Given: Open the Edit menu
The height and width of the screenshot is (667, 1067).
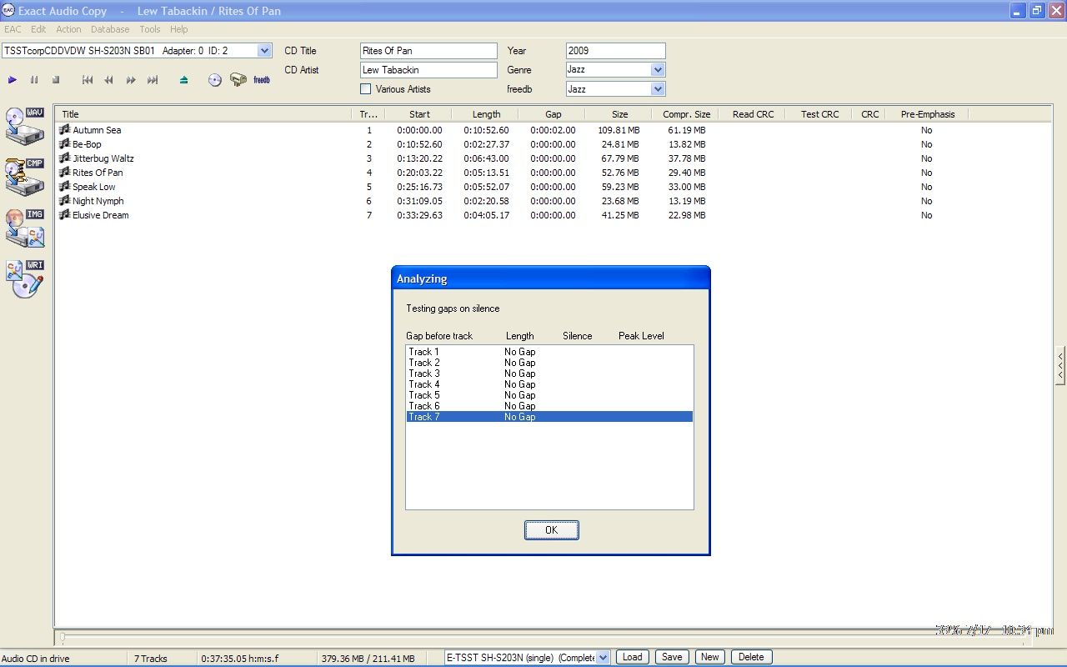Looking at the screenshot, I should (38, 29).
